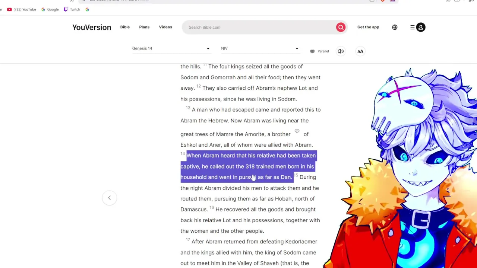
Task: Open the Bible nav tab
Action: pos(125,27)
